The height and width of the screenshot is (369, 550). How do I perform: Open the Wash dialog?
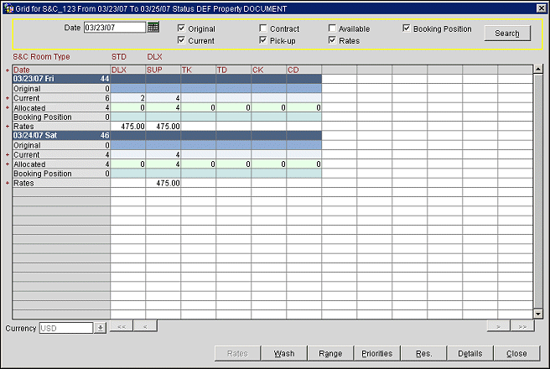point(284,353)
